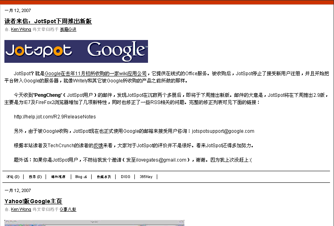Open the 反馈 link in the article
Screen dimensions: 334x226
coord(98,146)
